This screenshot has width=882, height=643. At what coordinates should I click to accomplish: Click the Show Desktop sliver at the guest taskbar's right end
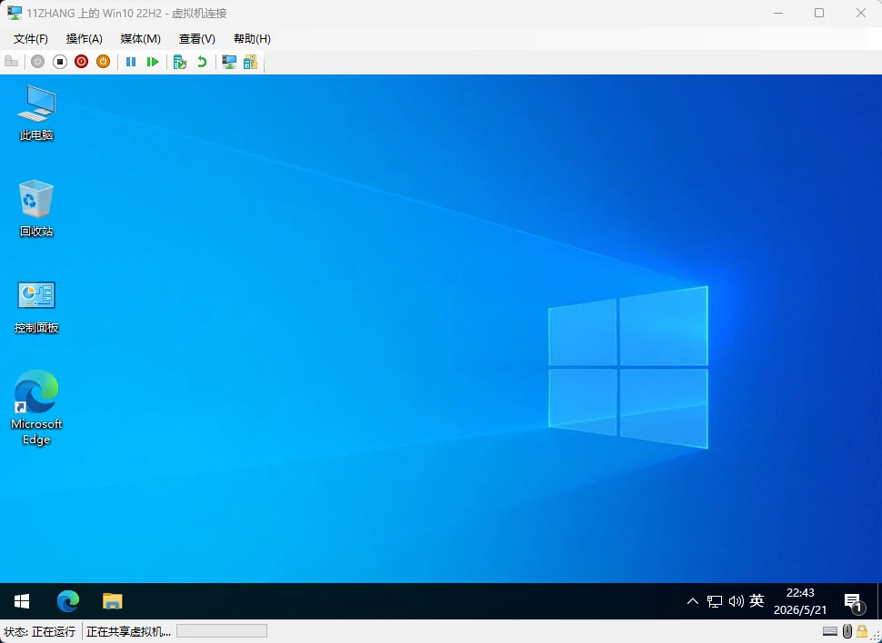click(x=879, y=601)
